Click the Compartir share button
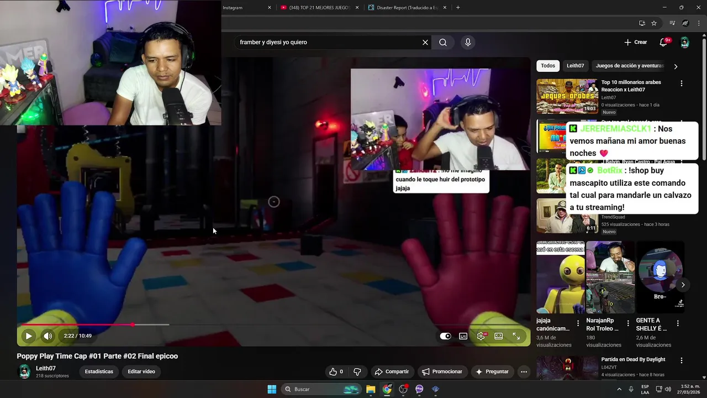 point(392,371)
